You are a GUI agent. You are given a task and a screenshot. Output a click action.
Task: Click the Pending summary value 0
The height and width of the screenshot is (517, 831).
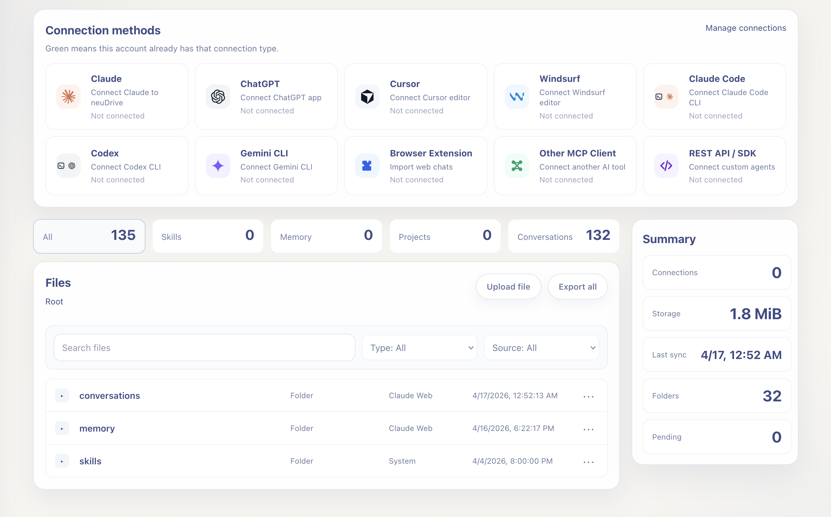tap(776, 437)
